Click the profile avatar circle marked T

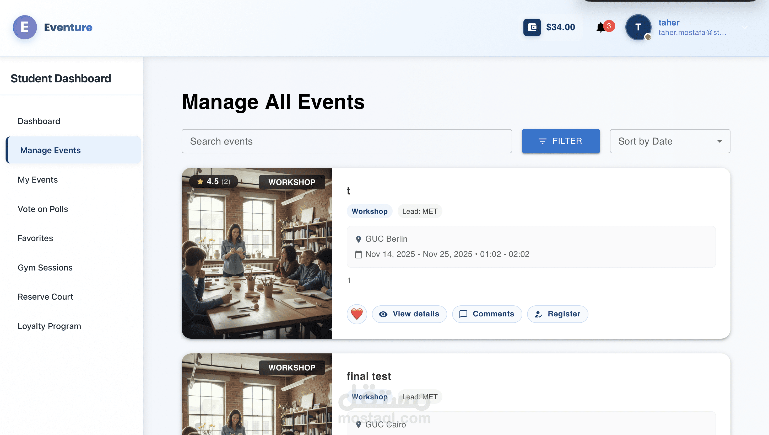coord(638,27)
